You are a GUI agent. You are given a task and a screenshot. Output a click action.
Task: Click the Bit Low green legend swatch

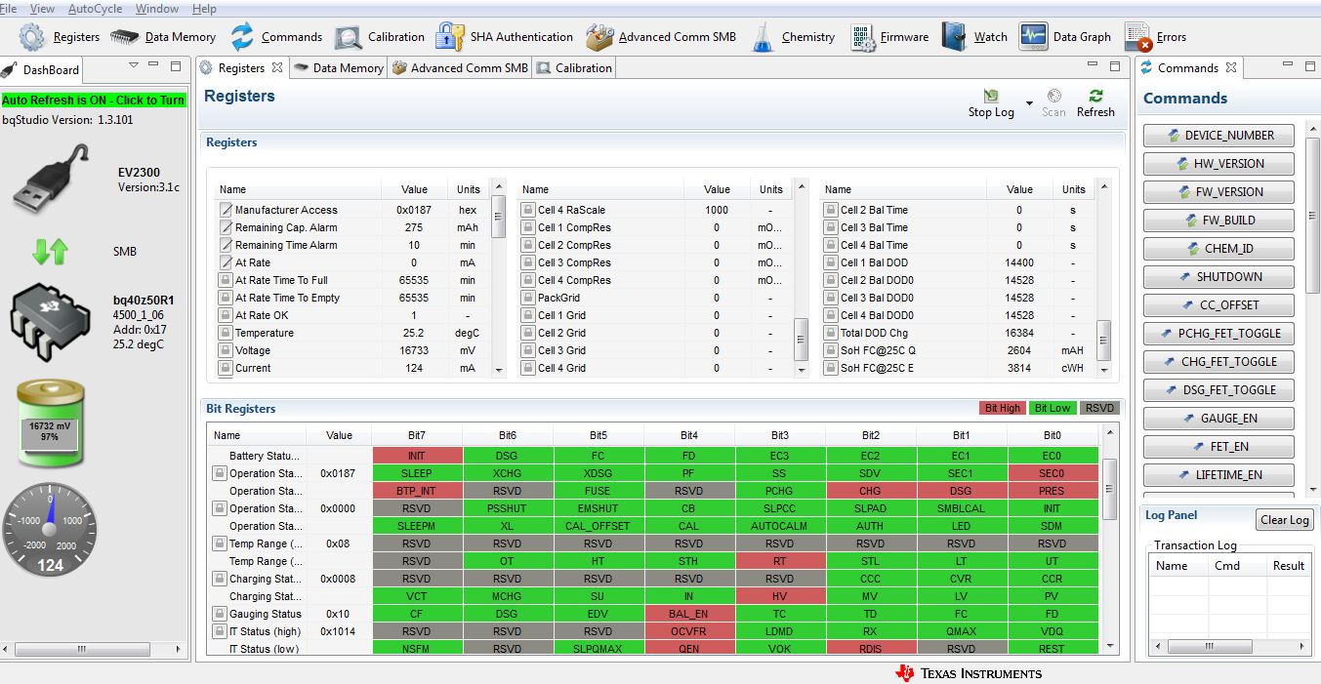click(x=1053, y=408)
